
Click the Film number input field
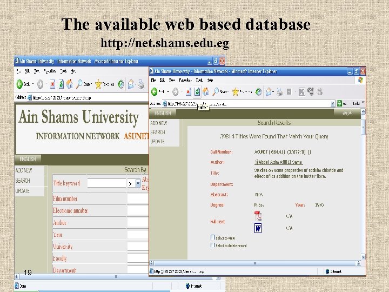[138, 198]
